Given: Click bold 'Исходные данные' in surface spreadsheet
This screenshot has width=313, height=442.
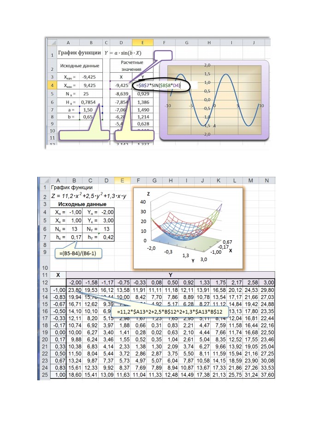Looking at the screenshot, I should [x=82, y=204].
